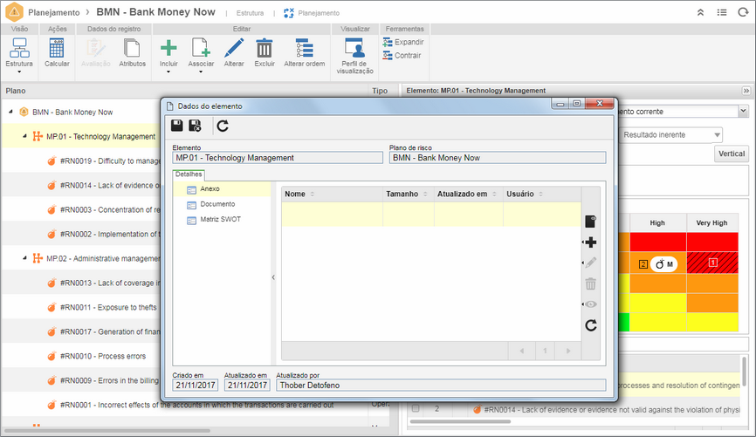Tick the checkbox in the #RN0014 row
756x437 pixels.
(416, 408)
